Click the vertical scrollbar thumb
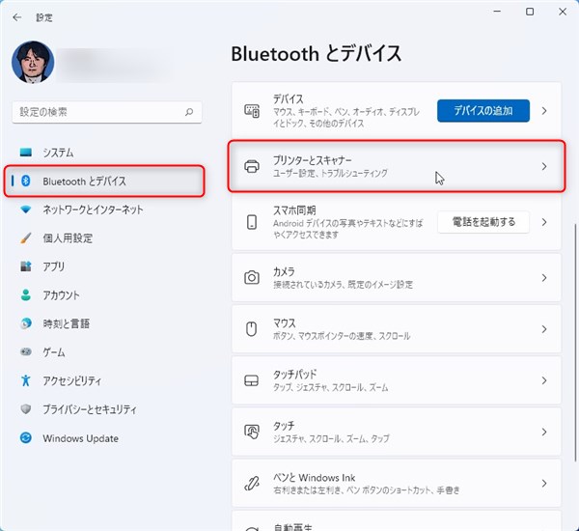 pyautogui.click(x=575, y=343)
